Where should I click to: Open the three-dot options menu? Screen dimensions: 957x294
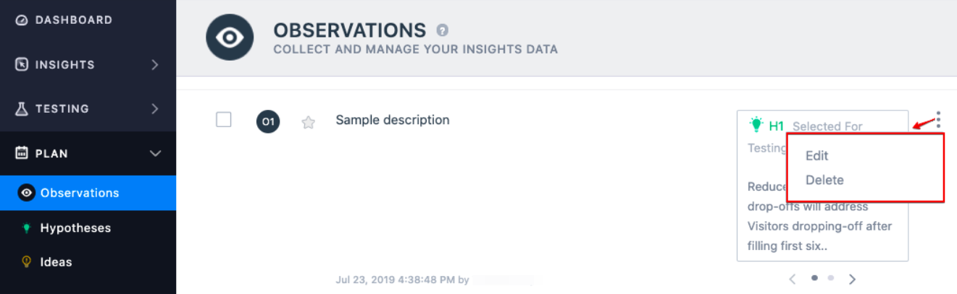(x=938, y=119)
